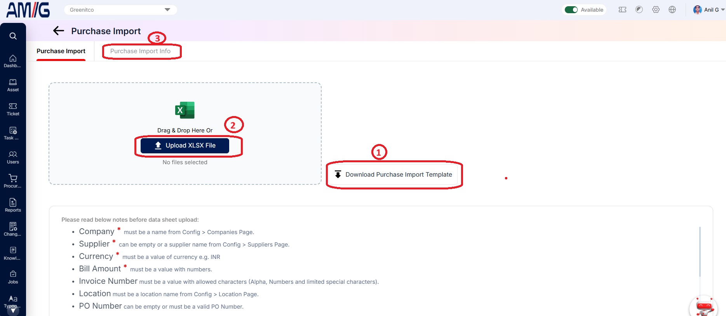Image resolution: width=726 pixels, height=316 pixels.
Task: Click the ticket icon in top bar
Action: tap(622, 10)
